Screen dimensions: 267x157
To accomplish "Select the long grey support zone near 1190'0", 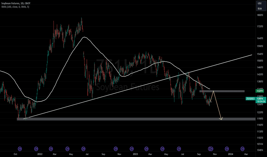I will 136,119.
